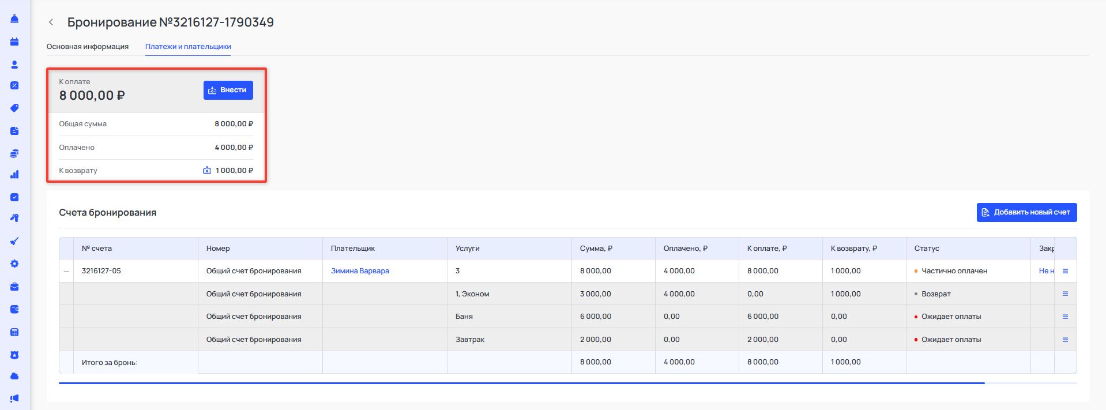Click the megaphone icon in sidebar

click(x=14, y=398)
